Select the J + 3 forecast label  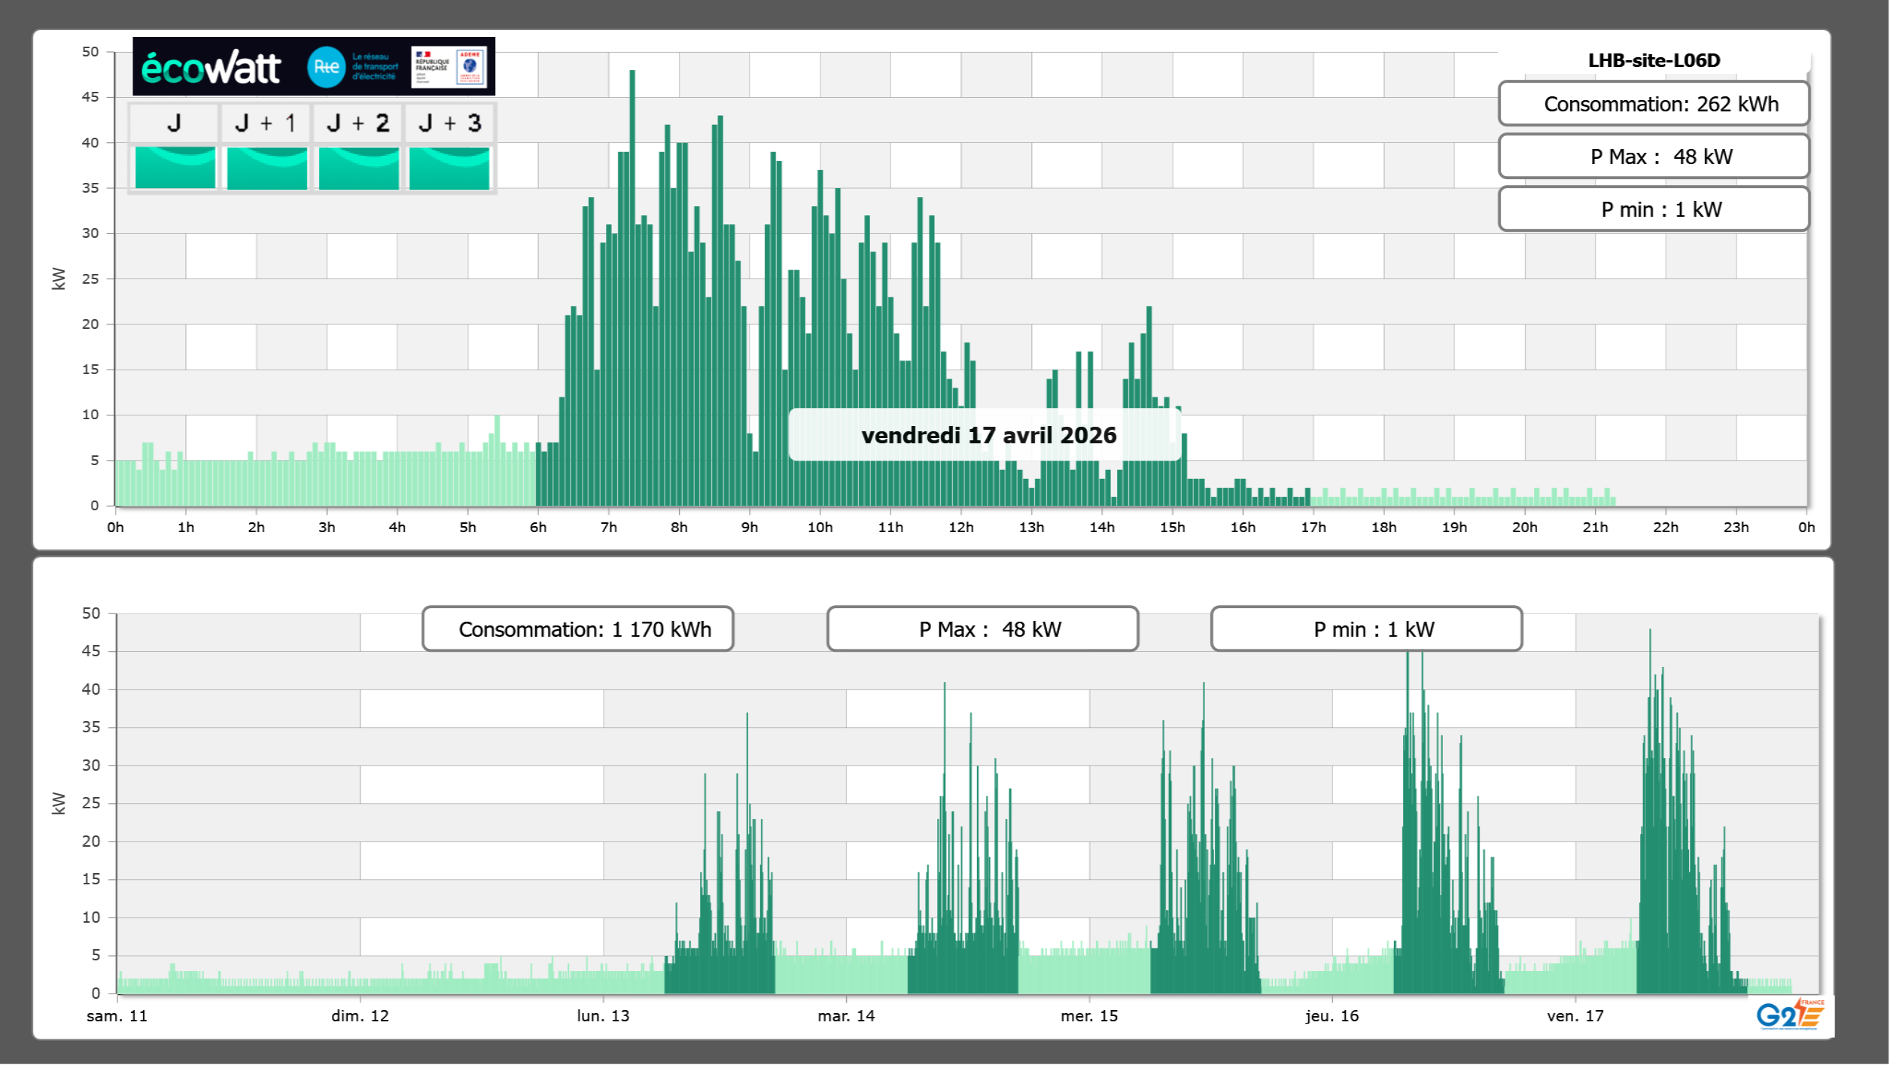(x=449, y=123)
